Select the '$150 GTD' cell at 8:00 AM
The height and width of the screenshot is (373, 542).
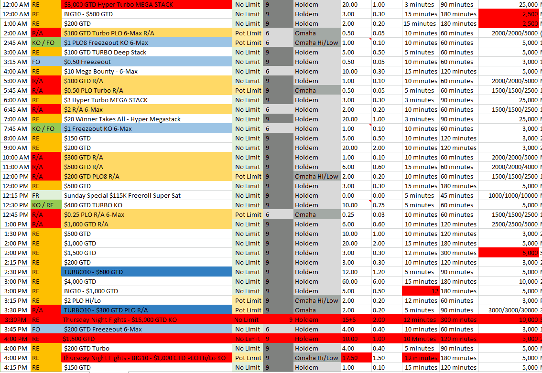coord(147,138)
